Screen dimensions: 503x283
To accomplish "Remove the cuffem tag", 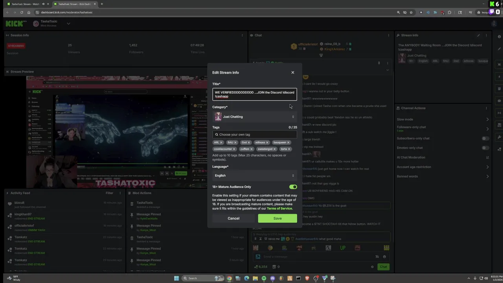I will [251, 149].
